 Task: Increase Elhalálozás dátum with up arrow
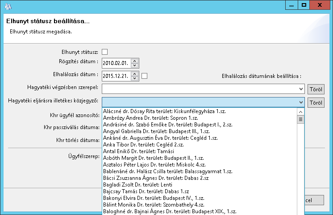coord(135,74)
